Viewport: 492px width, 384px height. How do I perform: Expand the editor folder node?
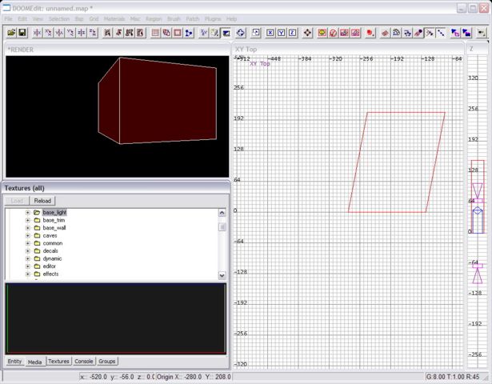coord(28,266)
